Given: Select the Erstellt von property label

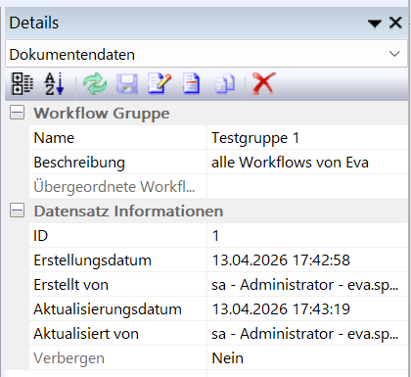Looking at the screenshot, I should click(x=117, y=285).
